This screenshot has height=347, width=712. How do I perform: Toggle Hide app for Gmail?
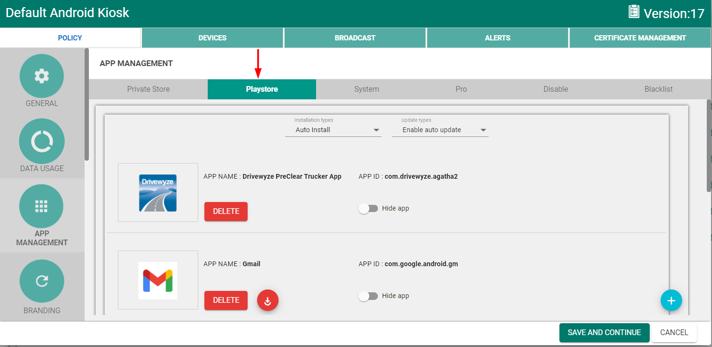pos(368,296)
